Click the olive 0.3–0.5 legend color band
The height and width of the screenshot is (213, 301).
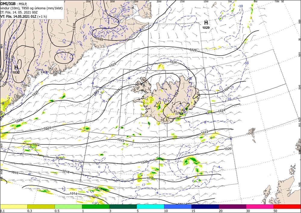pos(41,206)
